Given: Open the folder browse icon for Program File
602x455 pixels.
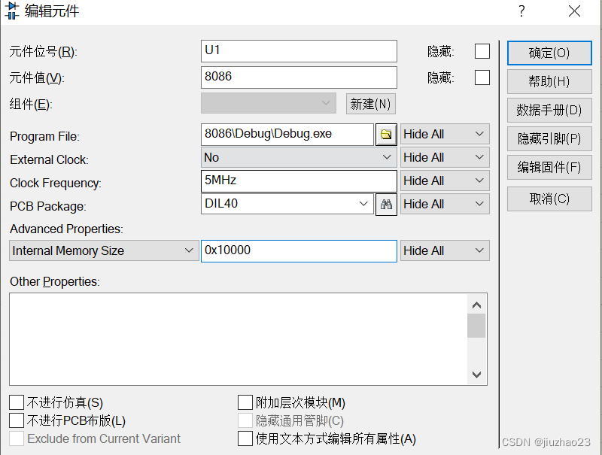Looking at the screenshot, I should click(x=387, y=134).
